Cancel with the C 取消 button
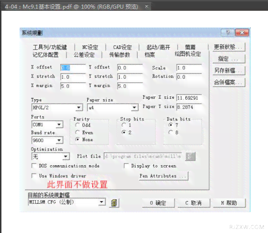 coord(194,203)
